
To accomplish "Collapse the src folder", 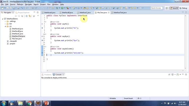I will point(5,26).
